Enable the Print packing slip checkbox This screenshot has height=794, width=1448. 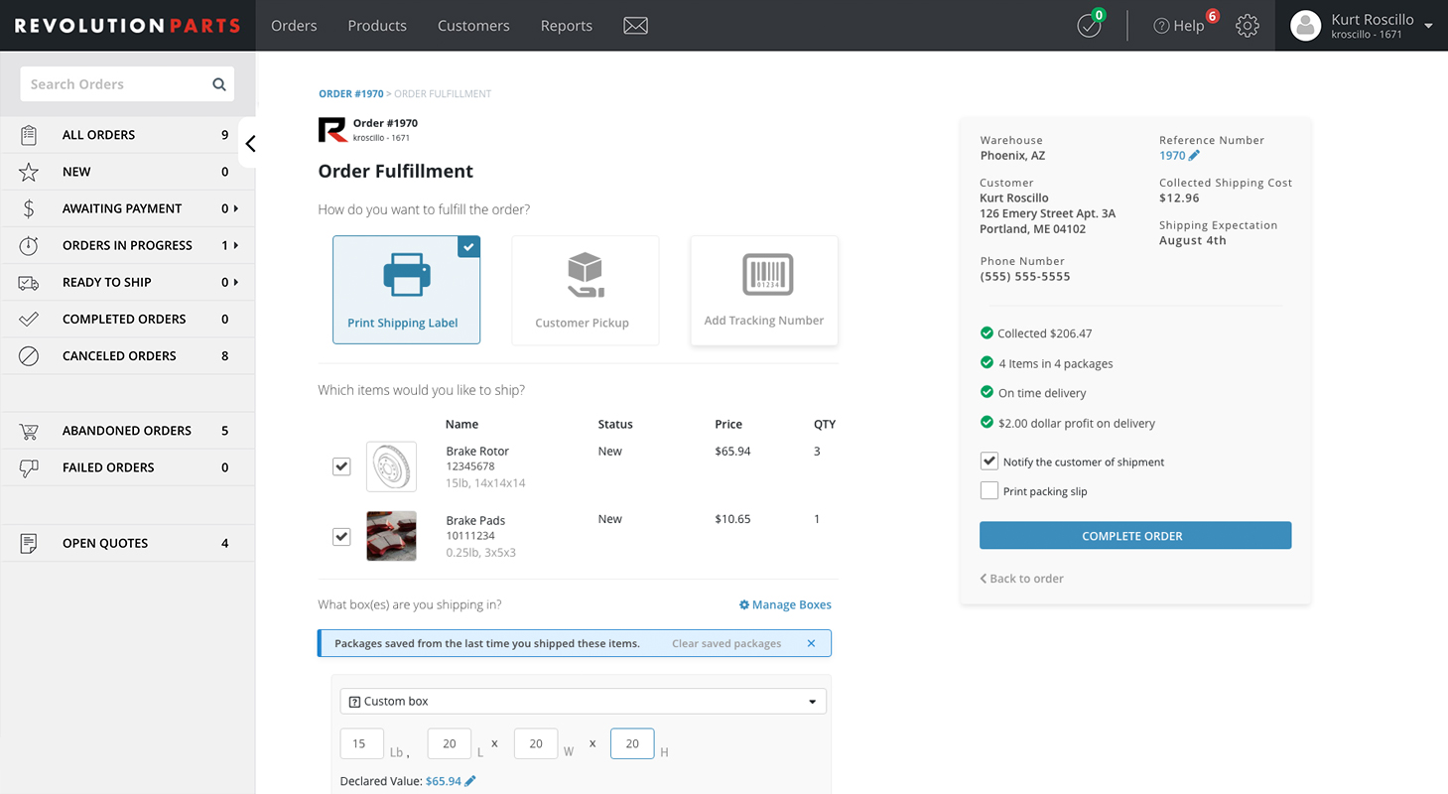click(988, 491)
